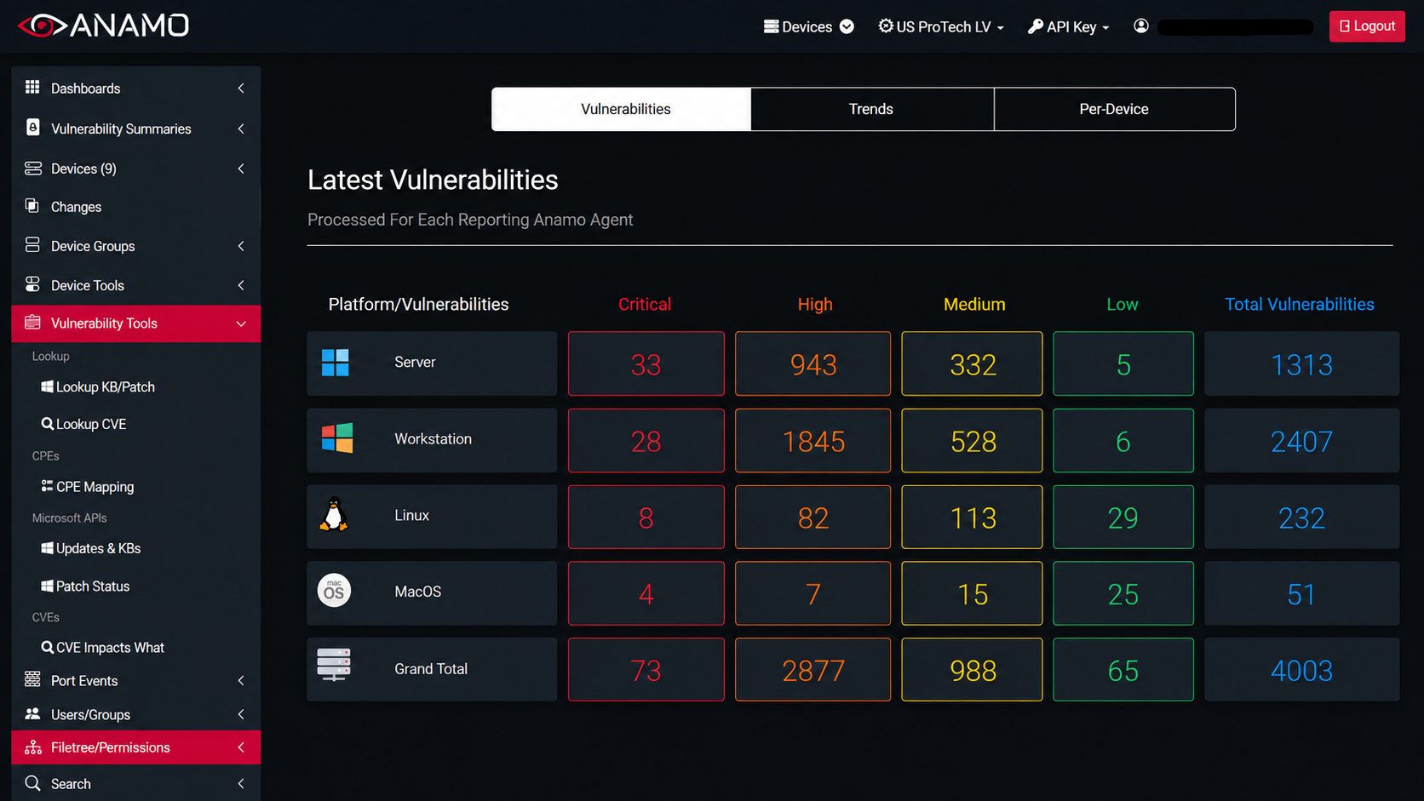Screen dimensions: 1424x801
Task: Expand the Port Events chevron
Action: 241,680
